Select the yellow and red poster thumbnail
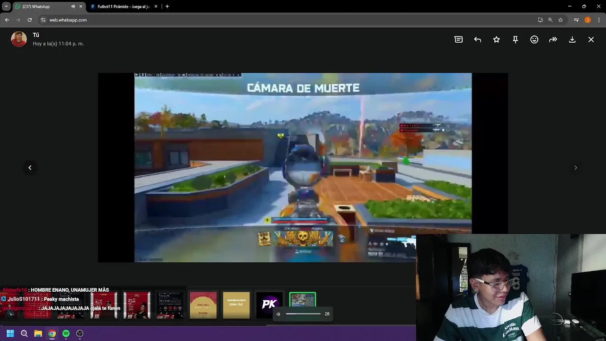 point(203,305)
